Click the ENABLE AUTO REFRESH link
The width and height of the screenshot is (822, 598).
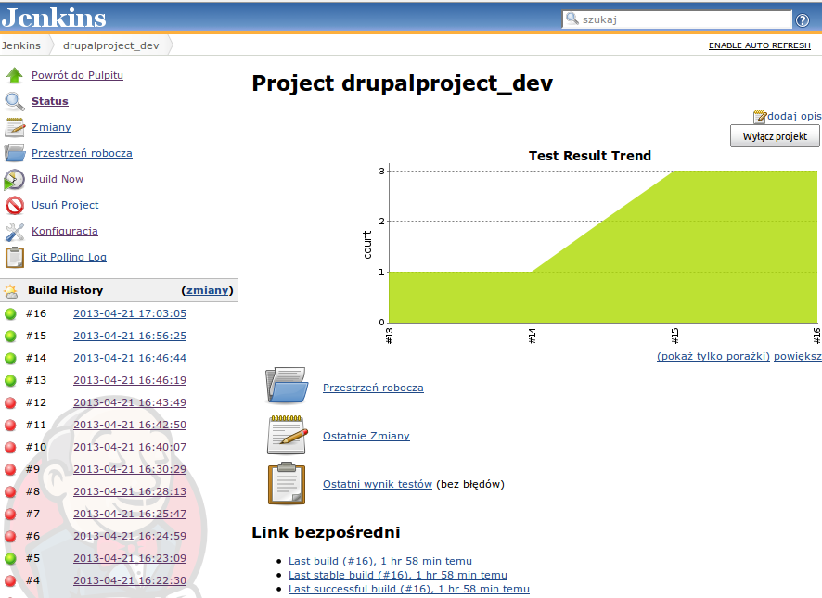[x=760, y=45]
